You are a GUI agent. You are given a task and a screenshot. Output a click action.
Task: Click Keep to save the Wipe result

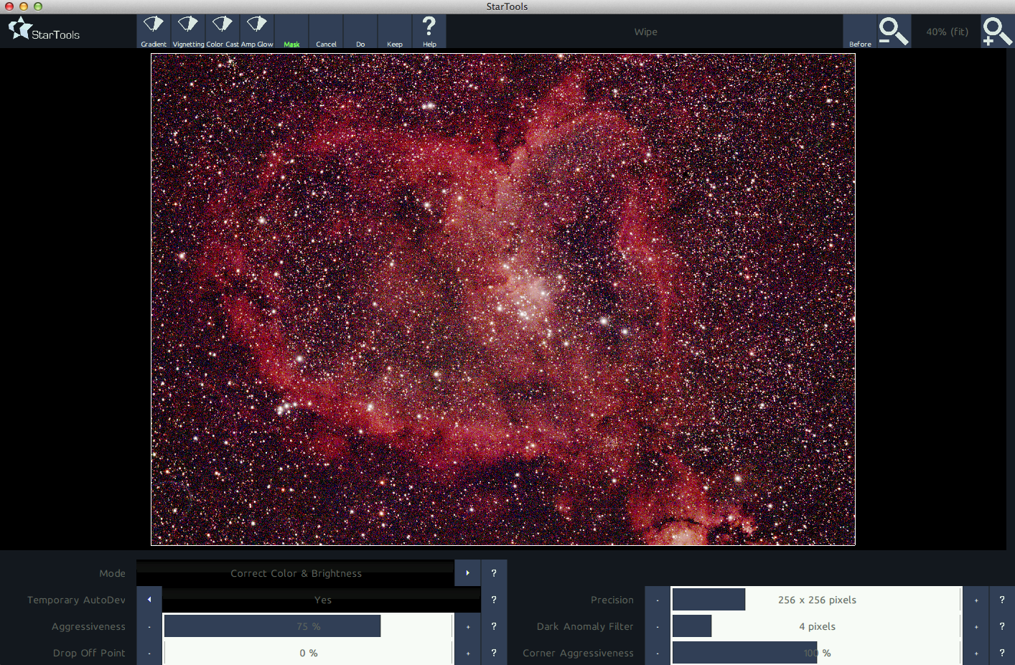click(395, 31)
